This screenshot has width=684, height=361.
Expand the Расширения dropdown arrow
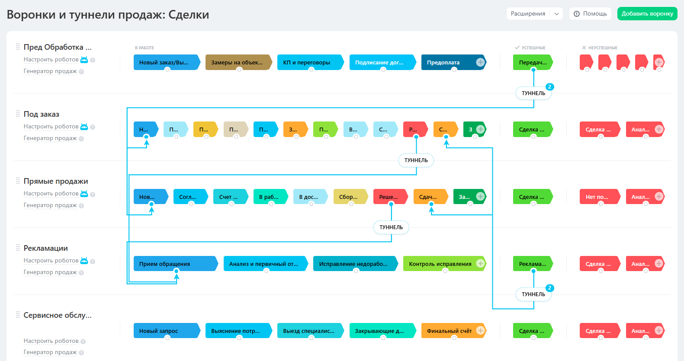(x=557, y=14)
